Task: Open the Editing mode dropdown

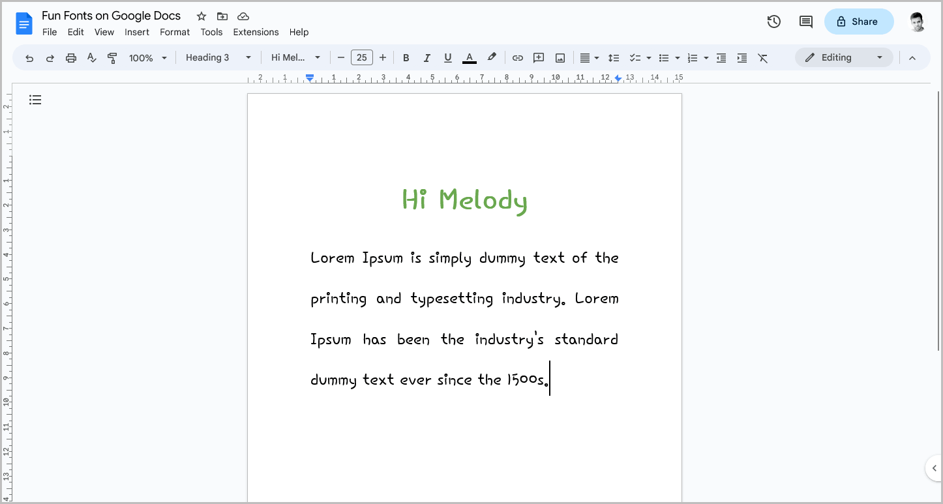Action: coord(844,57)
